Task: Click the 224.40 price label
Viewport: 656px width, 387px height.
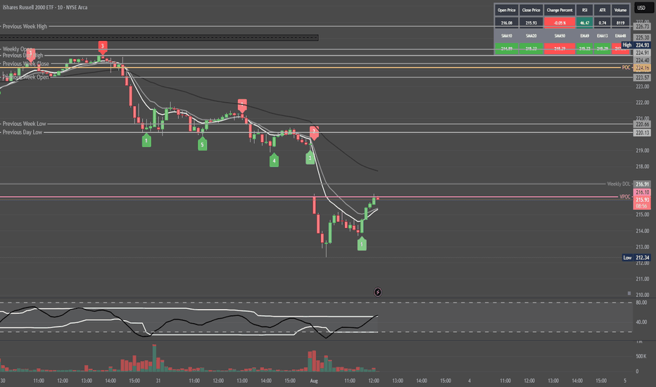Action: click(642, 61)
